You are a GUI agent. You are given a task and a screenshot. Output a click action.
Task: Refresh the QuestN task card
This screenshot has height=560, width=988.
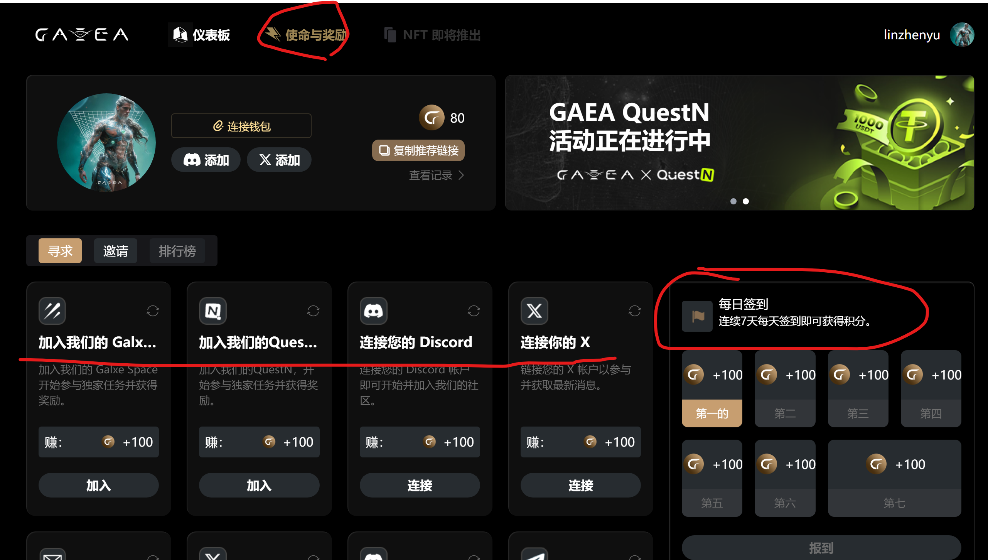[313, 310]
